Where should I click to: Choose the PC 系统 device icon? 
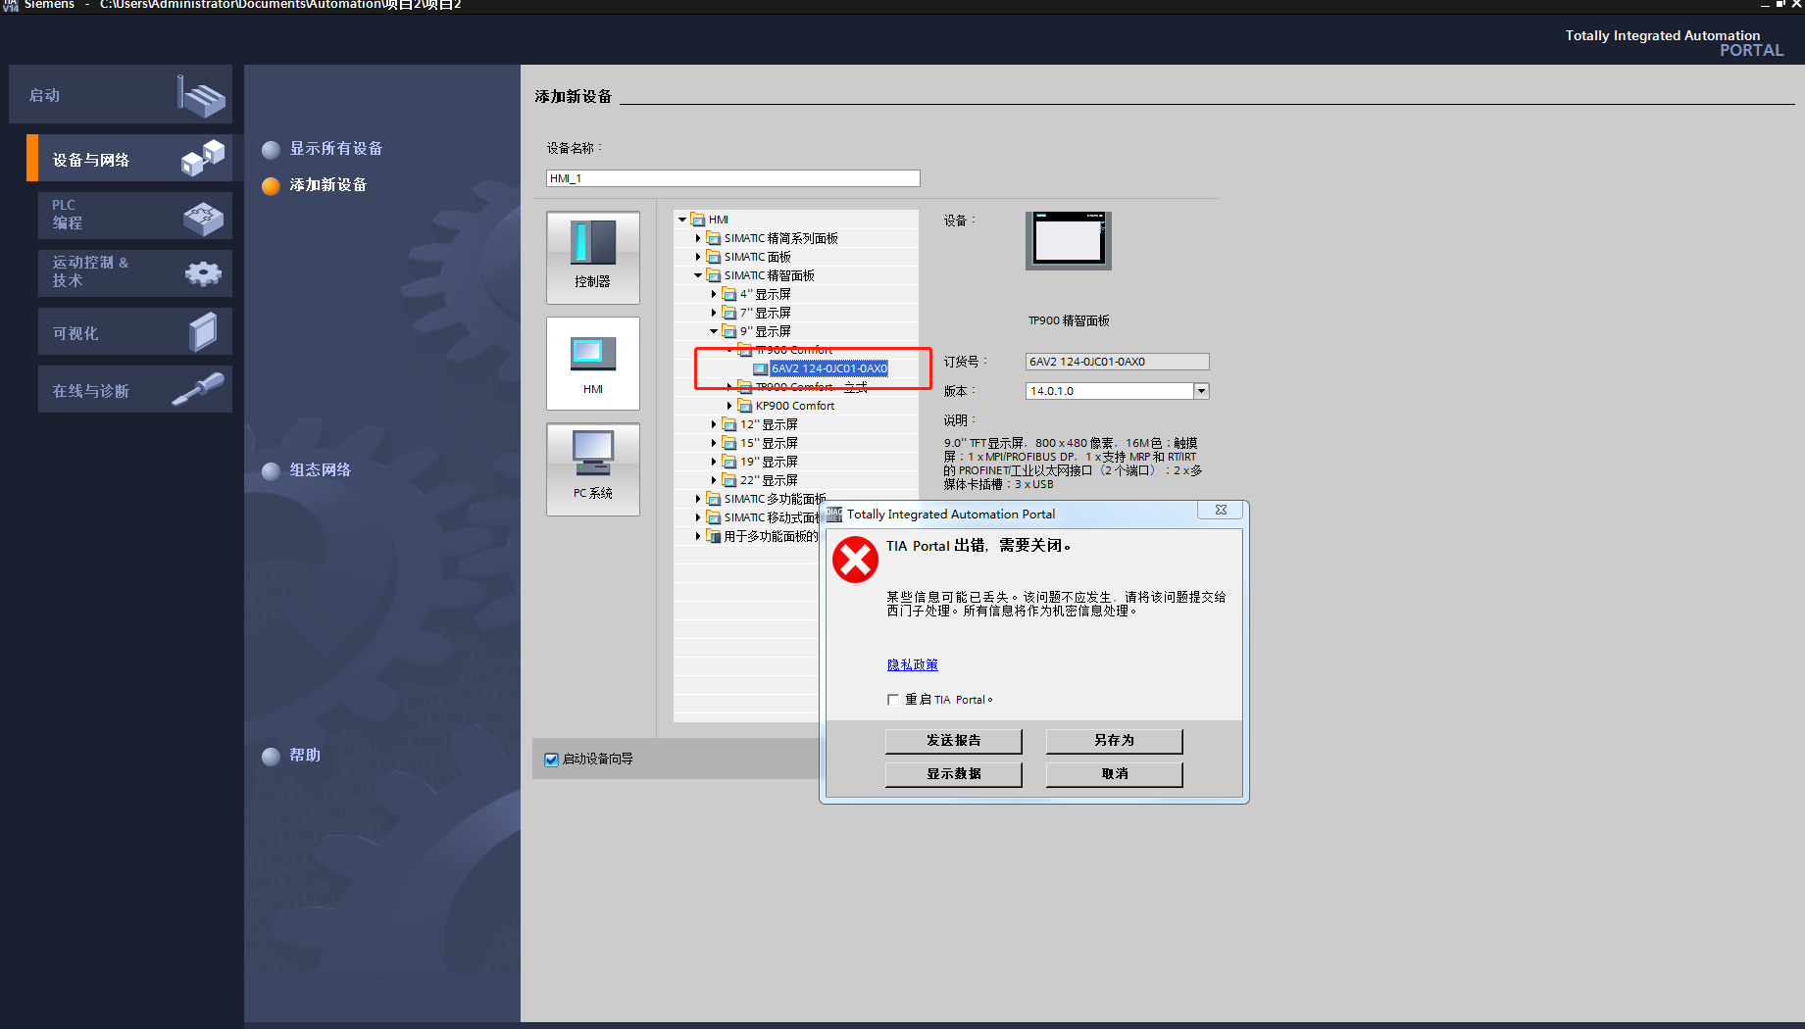[592, 468]
